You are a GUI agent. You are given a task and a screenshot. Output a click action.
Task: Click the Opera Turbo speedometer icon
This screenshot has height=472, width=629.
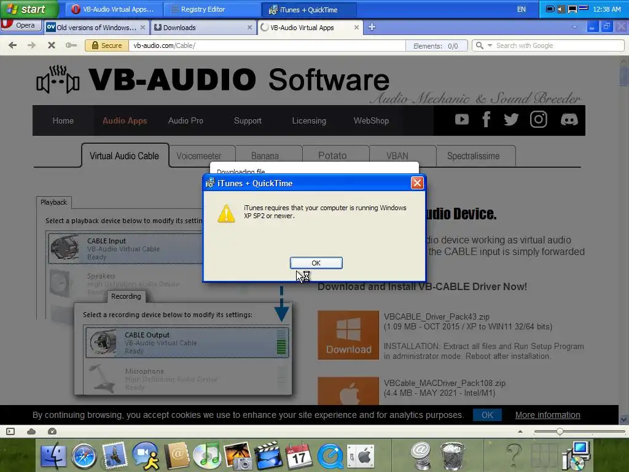pyautogui.click(x=52, y=431)
